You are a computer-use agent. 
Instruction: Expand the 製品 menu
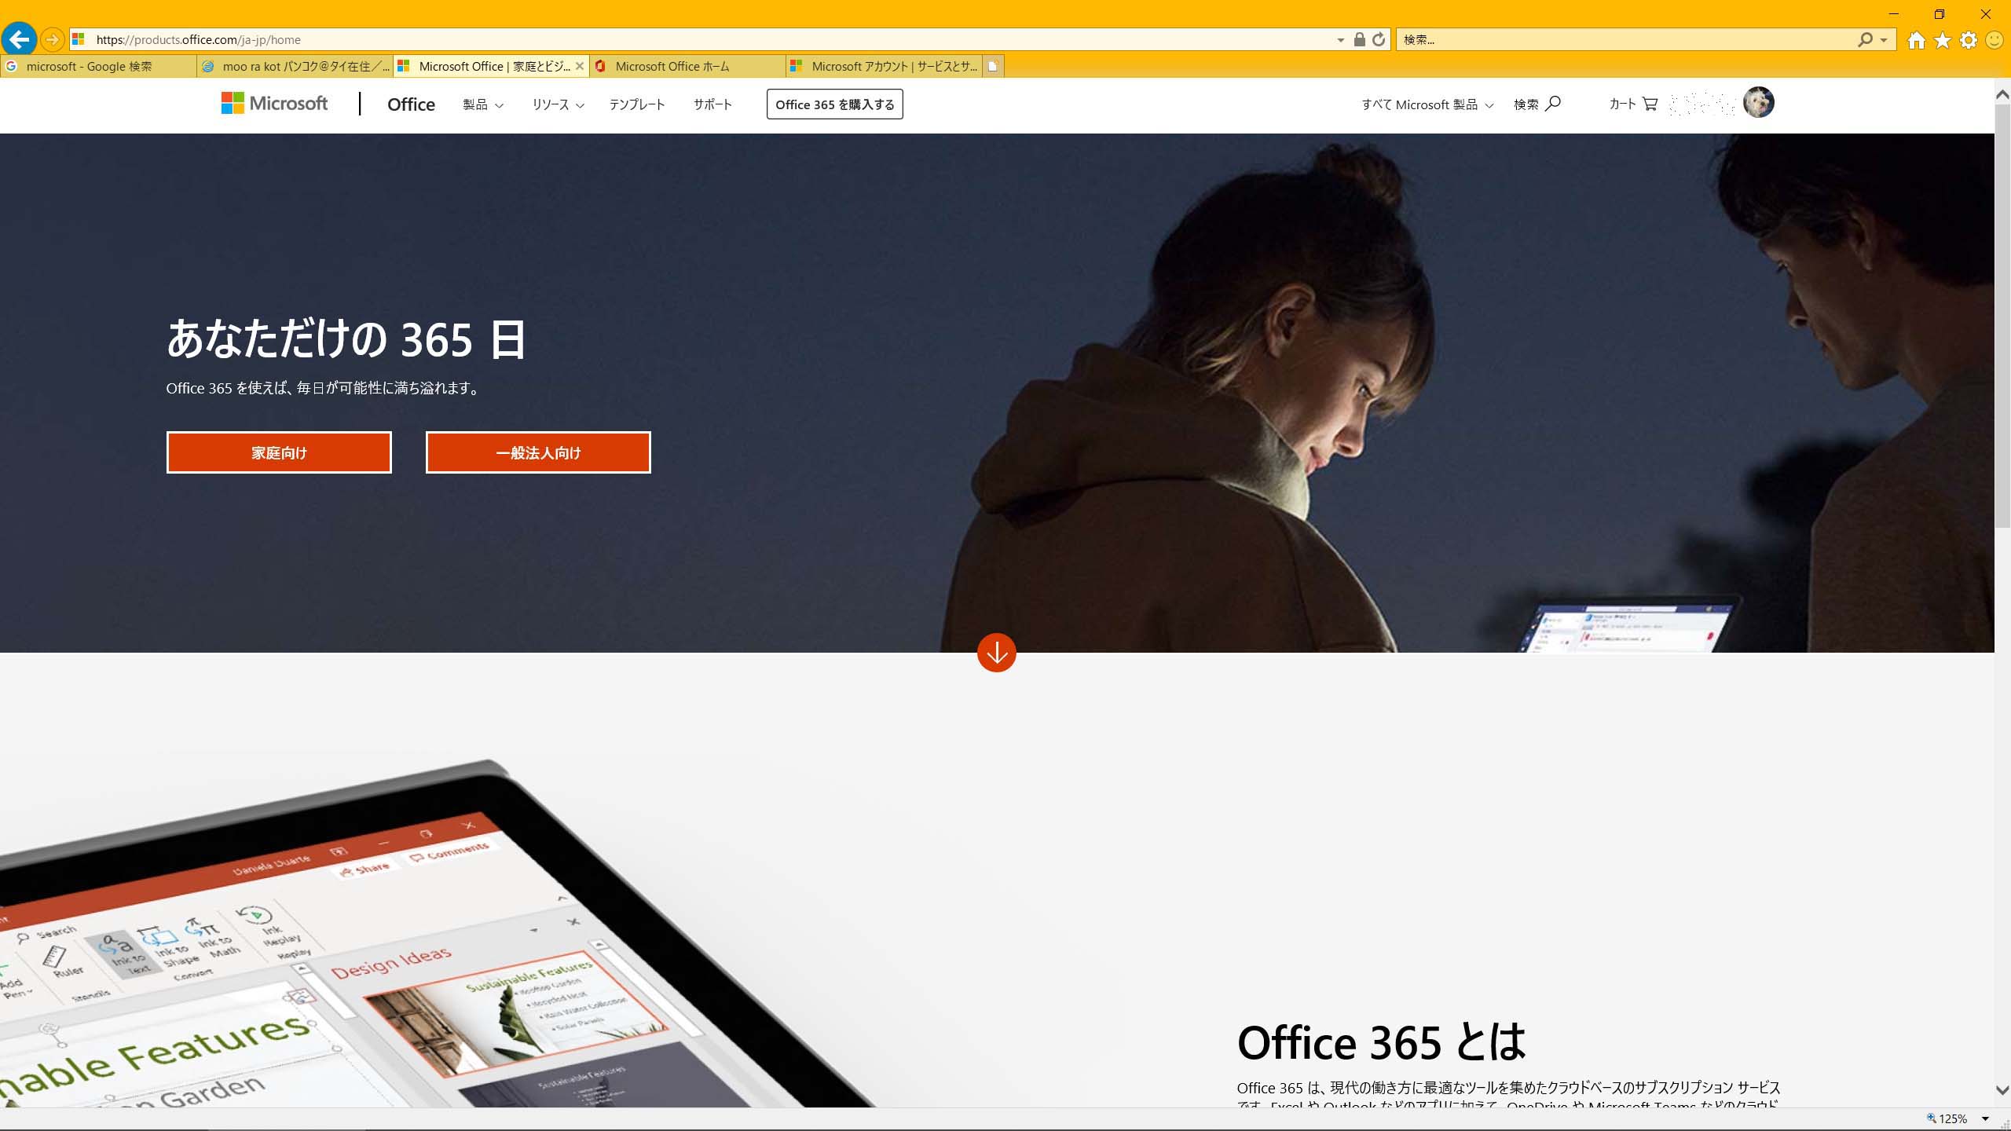coord(483,104)
